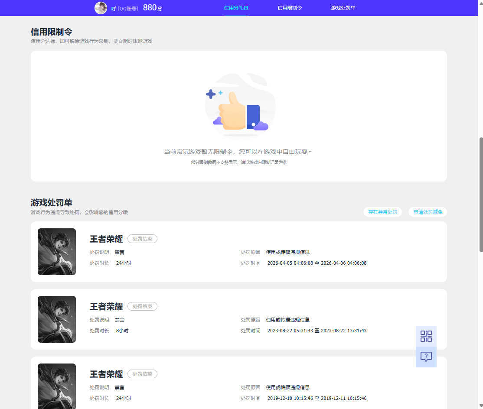Screen dimensions: 483x409
Task: Click 存在异常处罚 button
Action: [x=382, y=212]
